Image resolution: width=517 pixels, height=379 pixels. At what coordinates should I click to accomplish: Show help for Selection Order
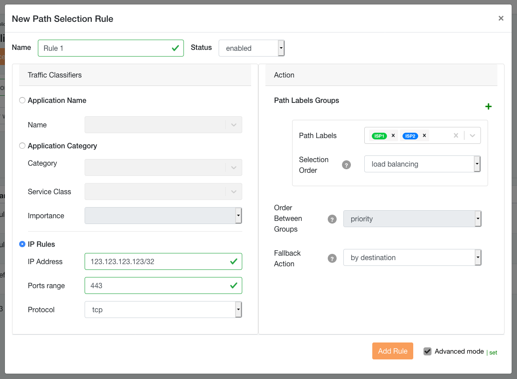[346, 165]
